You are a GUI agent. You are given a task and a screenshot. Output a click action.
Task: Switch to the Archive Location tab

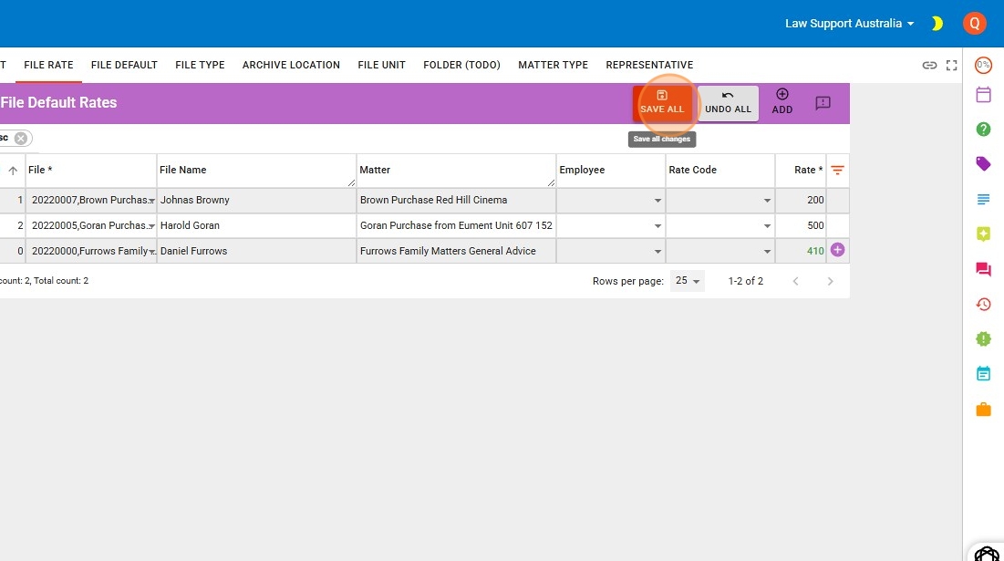point(291,66)
